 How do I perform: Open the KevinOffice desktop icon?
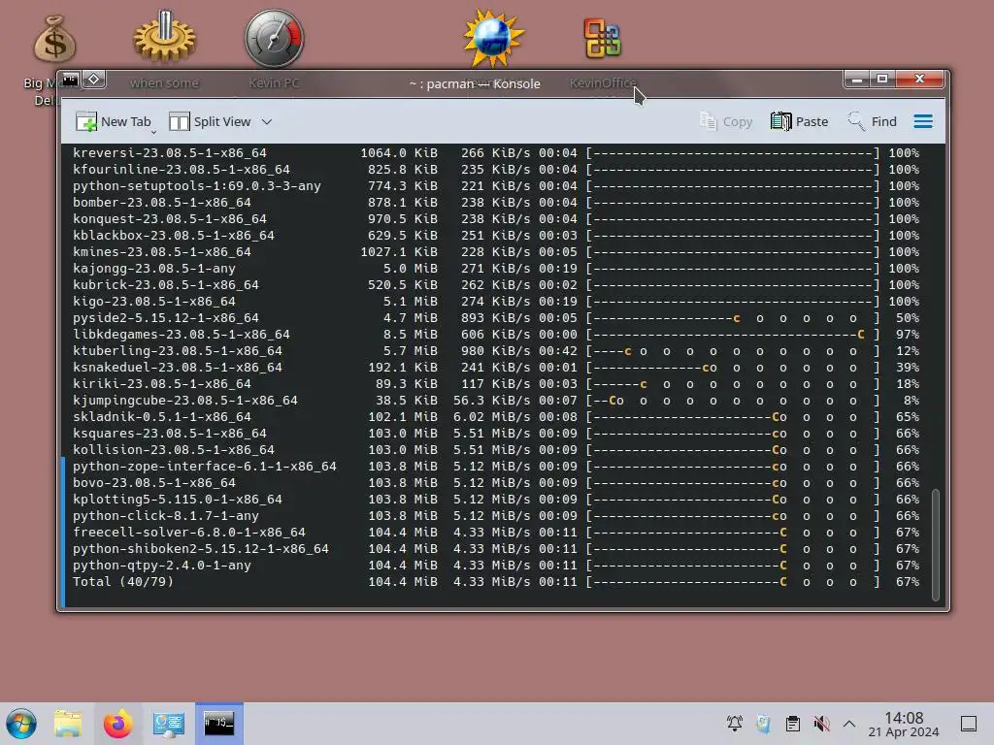(x=602, y=38)
